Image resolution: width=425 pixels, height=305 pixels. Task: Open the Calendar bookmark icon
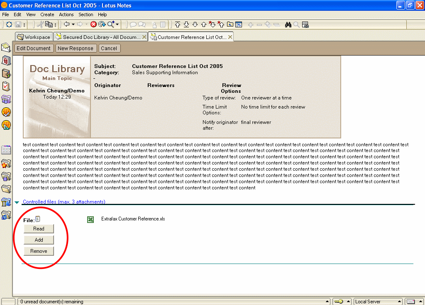6,61
